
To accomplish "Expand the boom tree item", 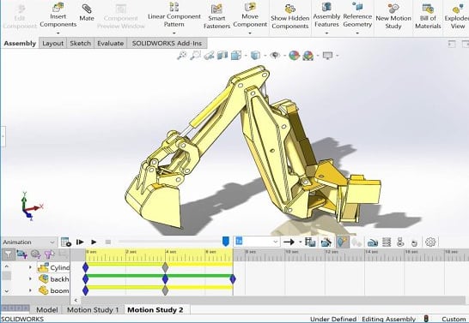I will click(x=30, y=290).
